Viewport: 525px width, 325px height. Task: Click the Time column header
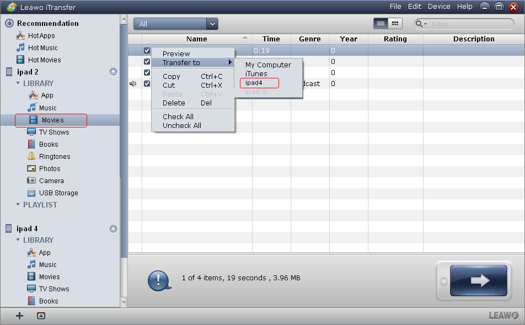coord(271,39)
